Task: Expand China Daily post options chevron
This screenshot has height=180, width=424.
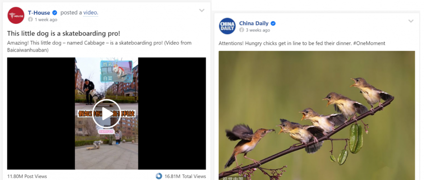Action: point(411,21)
